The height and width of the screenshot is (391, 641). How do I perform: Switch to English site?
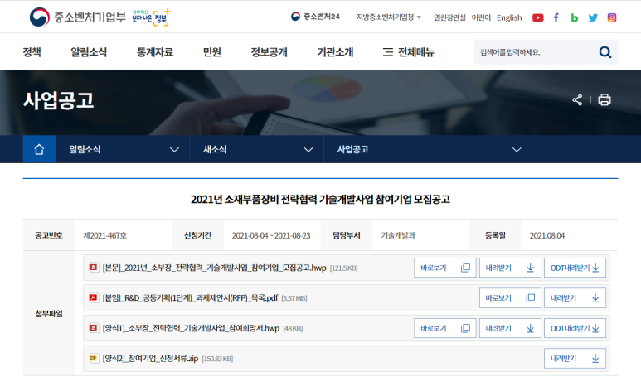(x=509, y=17)
